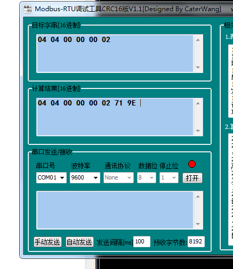Click the expected bytes field showing 8192
233x269 pixels.
(196, 241)
